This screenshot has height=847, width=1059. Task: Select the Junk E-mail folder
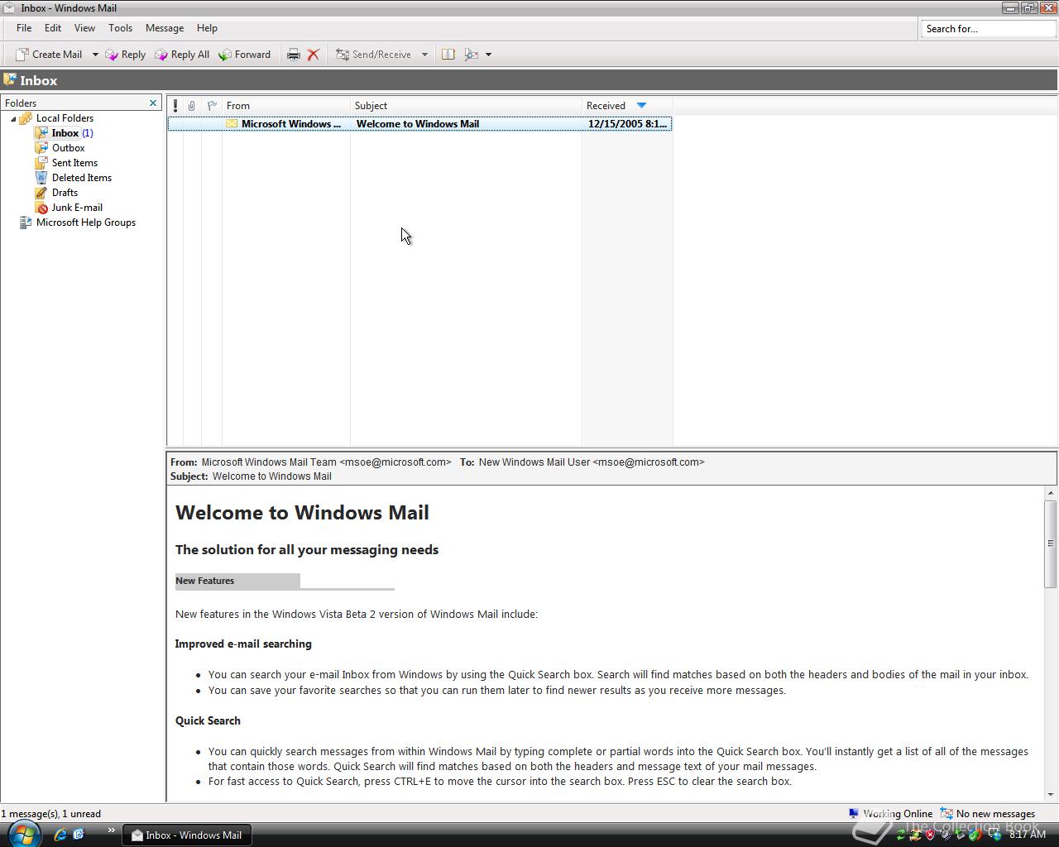click(x=77, y=208)
